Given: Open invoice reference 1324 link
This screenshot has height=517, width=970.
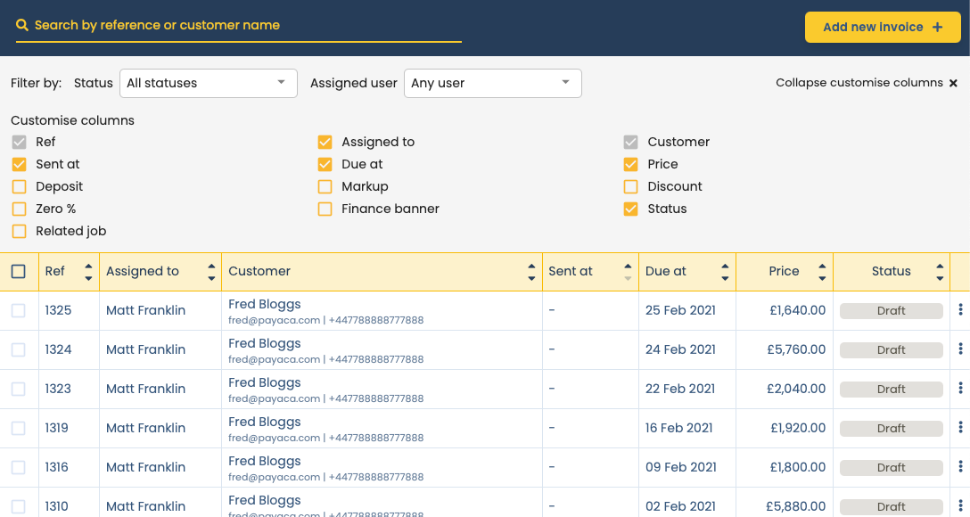Looking at the screenshot, I should tap(59, 349).
